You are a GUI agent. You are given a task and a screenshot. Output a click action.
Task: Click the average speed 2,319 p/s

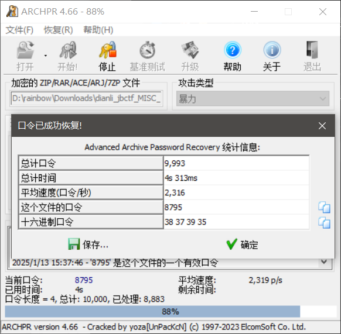(x=265, y=280)
